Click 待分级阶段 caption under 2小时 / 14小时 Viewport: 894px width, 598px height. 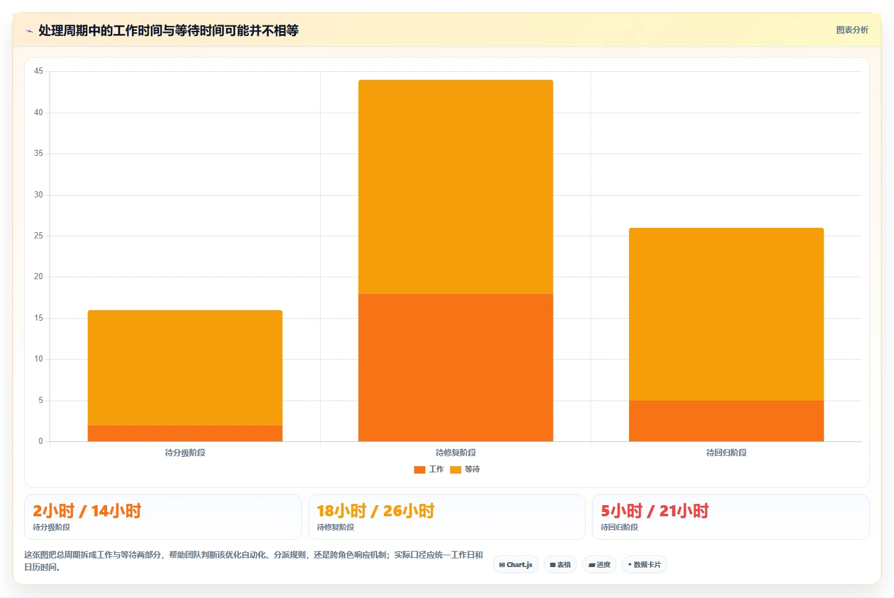pyautogui.click(x=51, y=527)
